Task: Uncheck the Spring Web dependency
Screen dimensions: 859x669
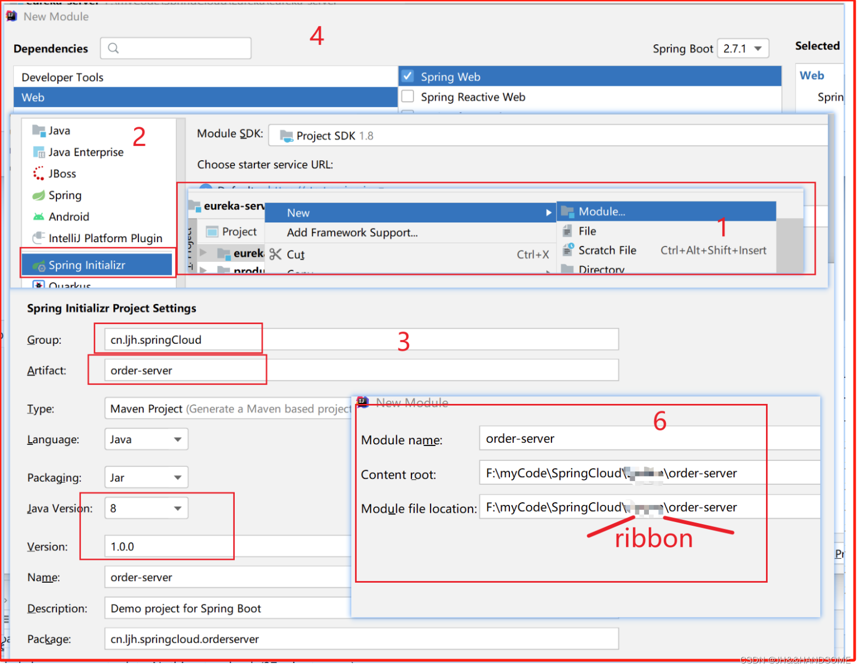Action: [408, 76]
